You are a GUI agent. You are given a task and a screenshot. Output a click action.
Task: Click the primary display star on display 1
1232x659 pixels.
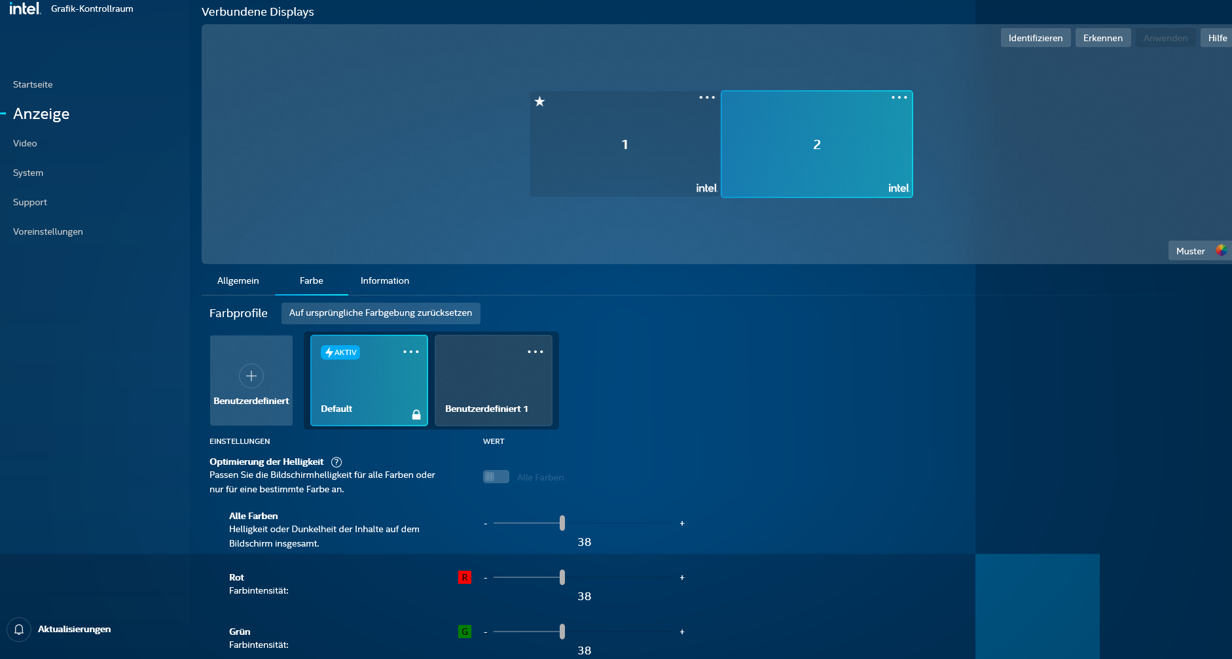[x=539, y=101]
